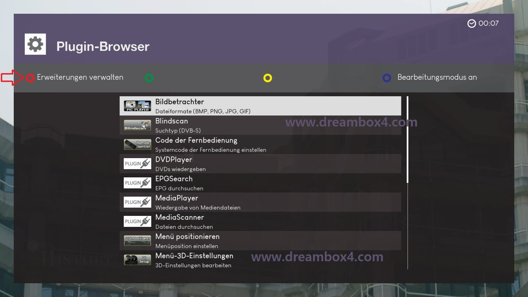Viewport: 528px width, 297px height.
Task: Open Erweiterungen verwalten
Action: coord(80,77)
